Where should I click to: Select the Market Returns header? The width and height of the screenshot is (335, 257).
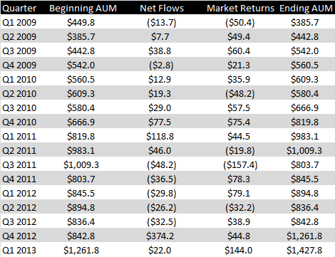coord(240,9)
